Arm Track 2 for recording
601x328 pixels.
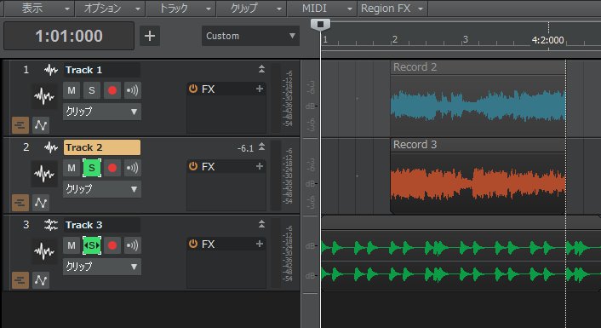pos(112,168)
